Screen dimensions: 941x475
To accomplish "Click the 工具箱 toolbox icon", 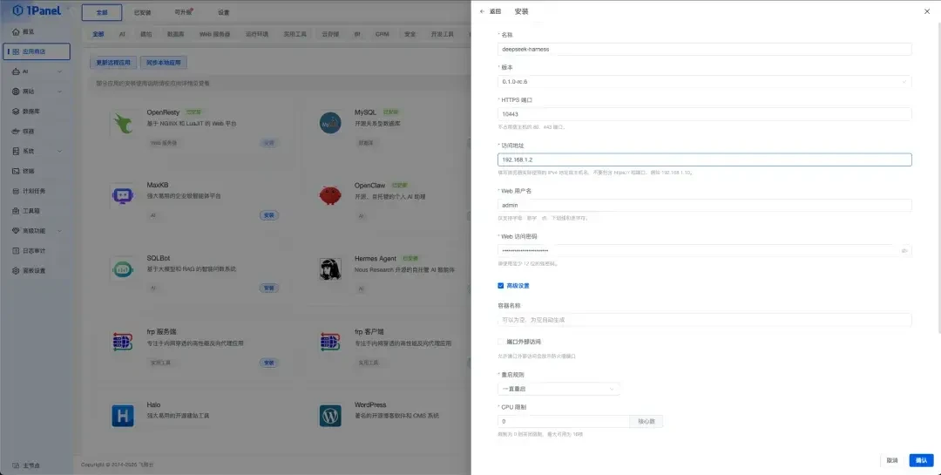I will click(16, 211).
